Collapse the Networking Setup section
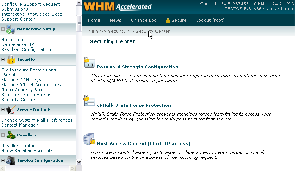Image resolution: width=295 pixels, height=171 pixels. tap(3, 29)
